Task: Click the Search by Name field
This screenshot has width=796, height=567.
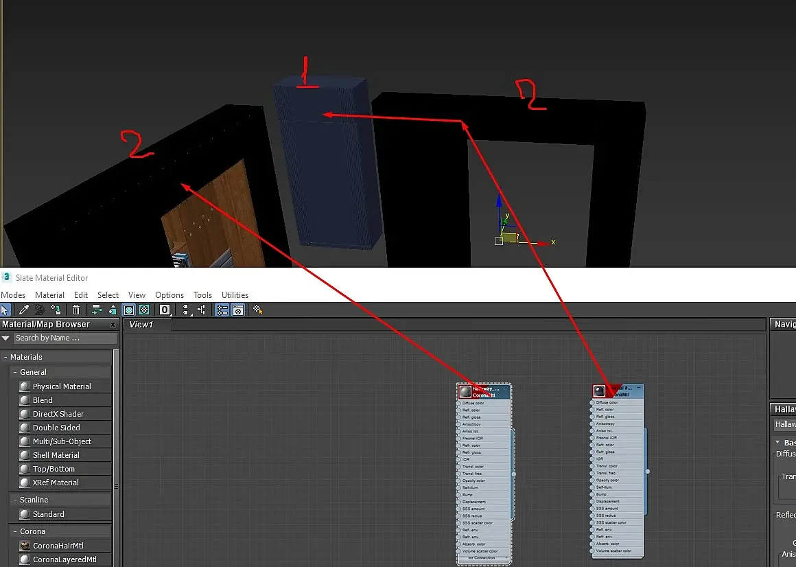Action: coord(65,338)
